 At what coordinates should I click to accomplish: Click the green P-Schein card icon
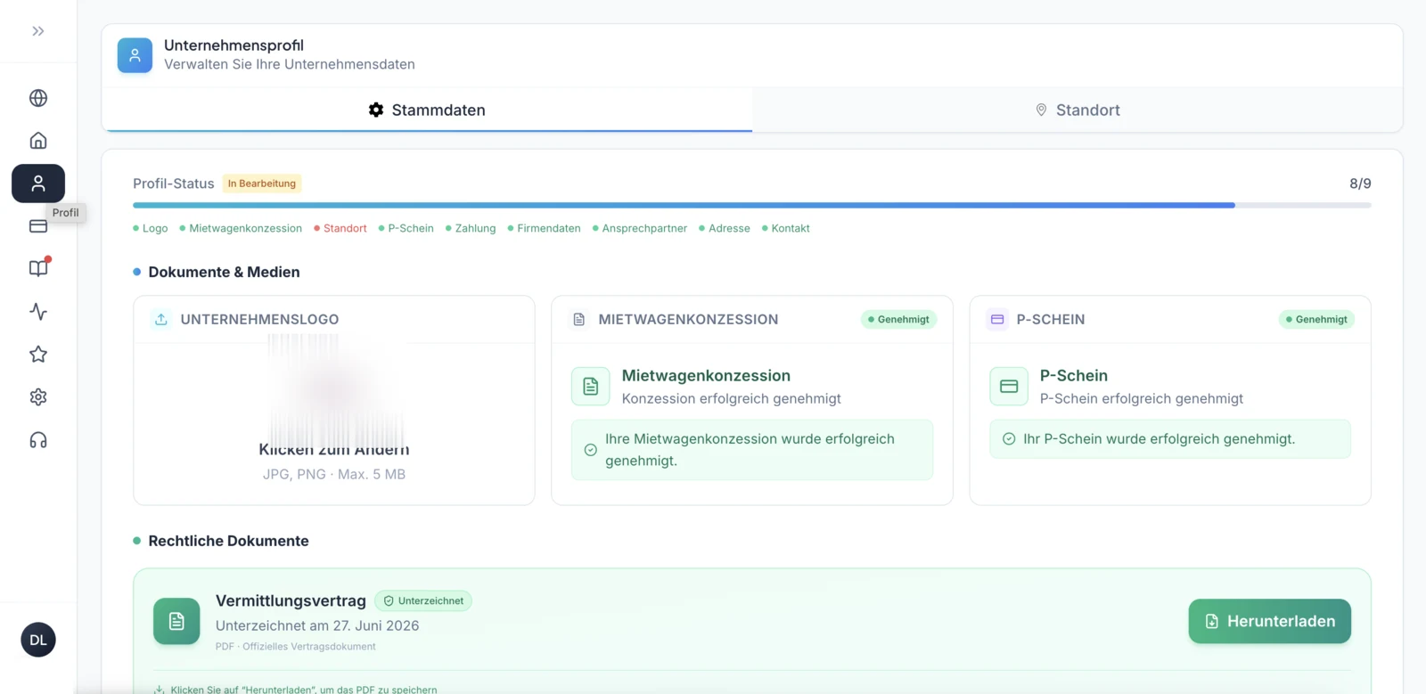[x=1009, y=387]
